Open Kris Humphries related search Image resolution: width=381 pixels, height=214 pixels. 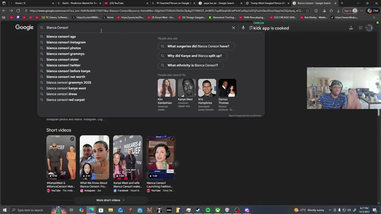[207, 95]
